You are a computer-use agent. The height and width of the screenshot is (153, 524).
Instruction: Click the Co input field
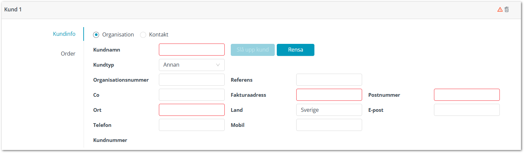(192, 95)
